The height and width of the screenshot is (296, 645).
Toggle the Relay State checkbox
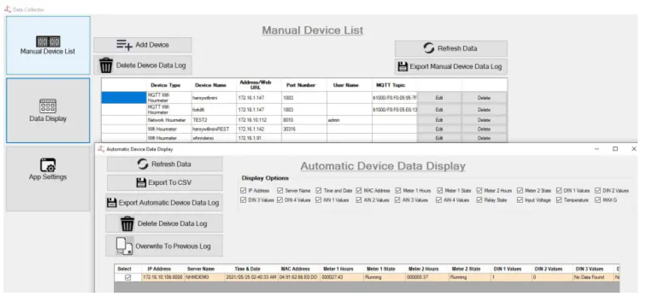click(479, 200)
